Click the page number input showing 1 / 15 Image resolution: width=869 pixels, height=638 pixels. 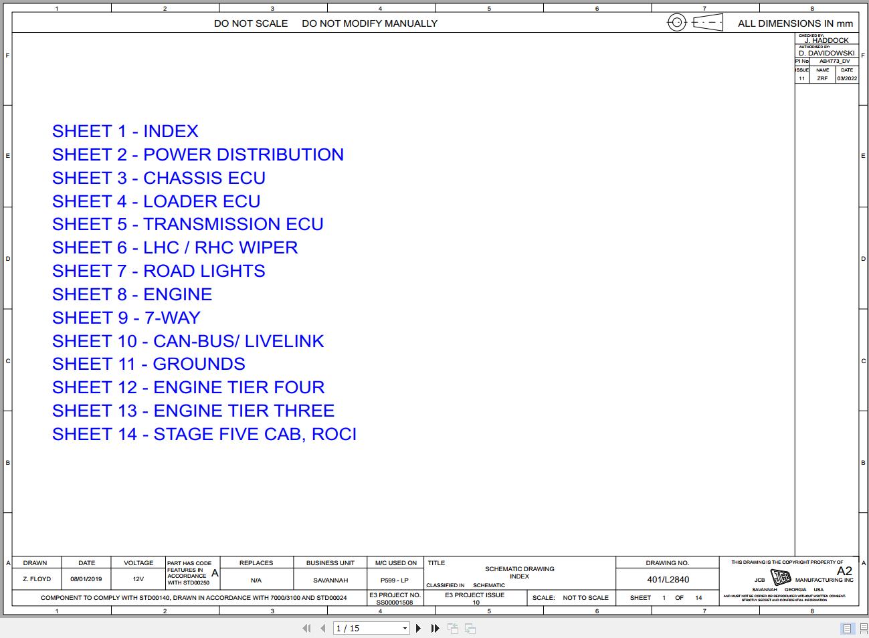point(365,628)
